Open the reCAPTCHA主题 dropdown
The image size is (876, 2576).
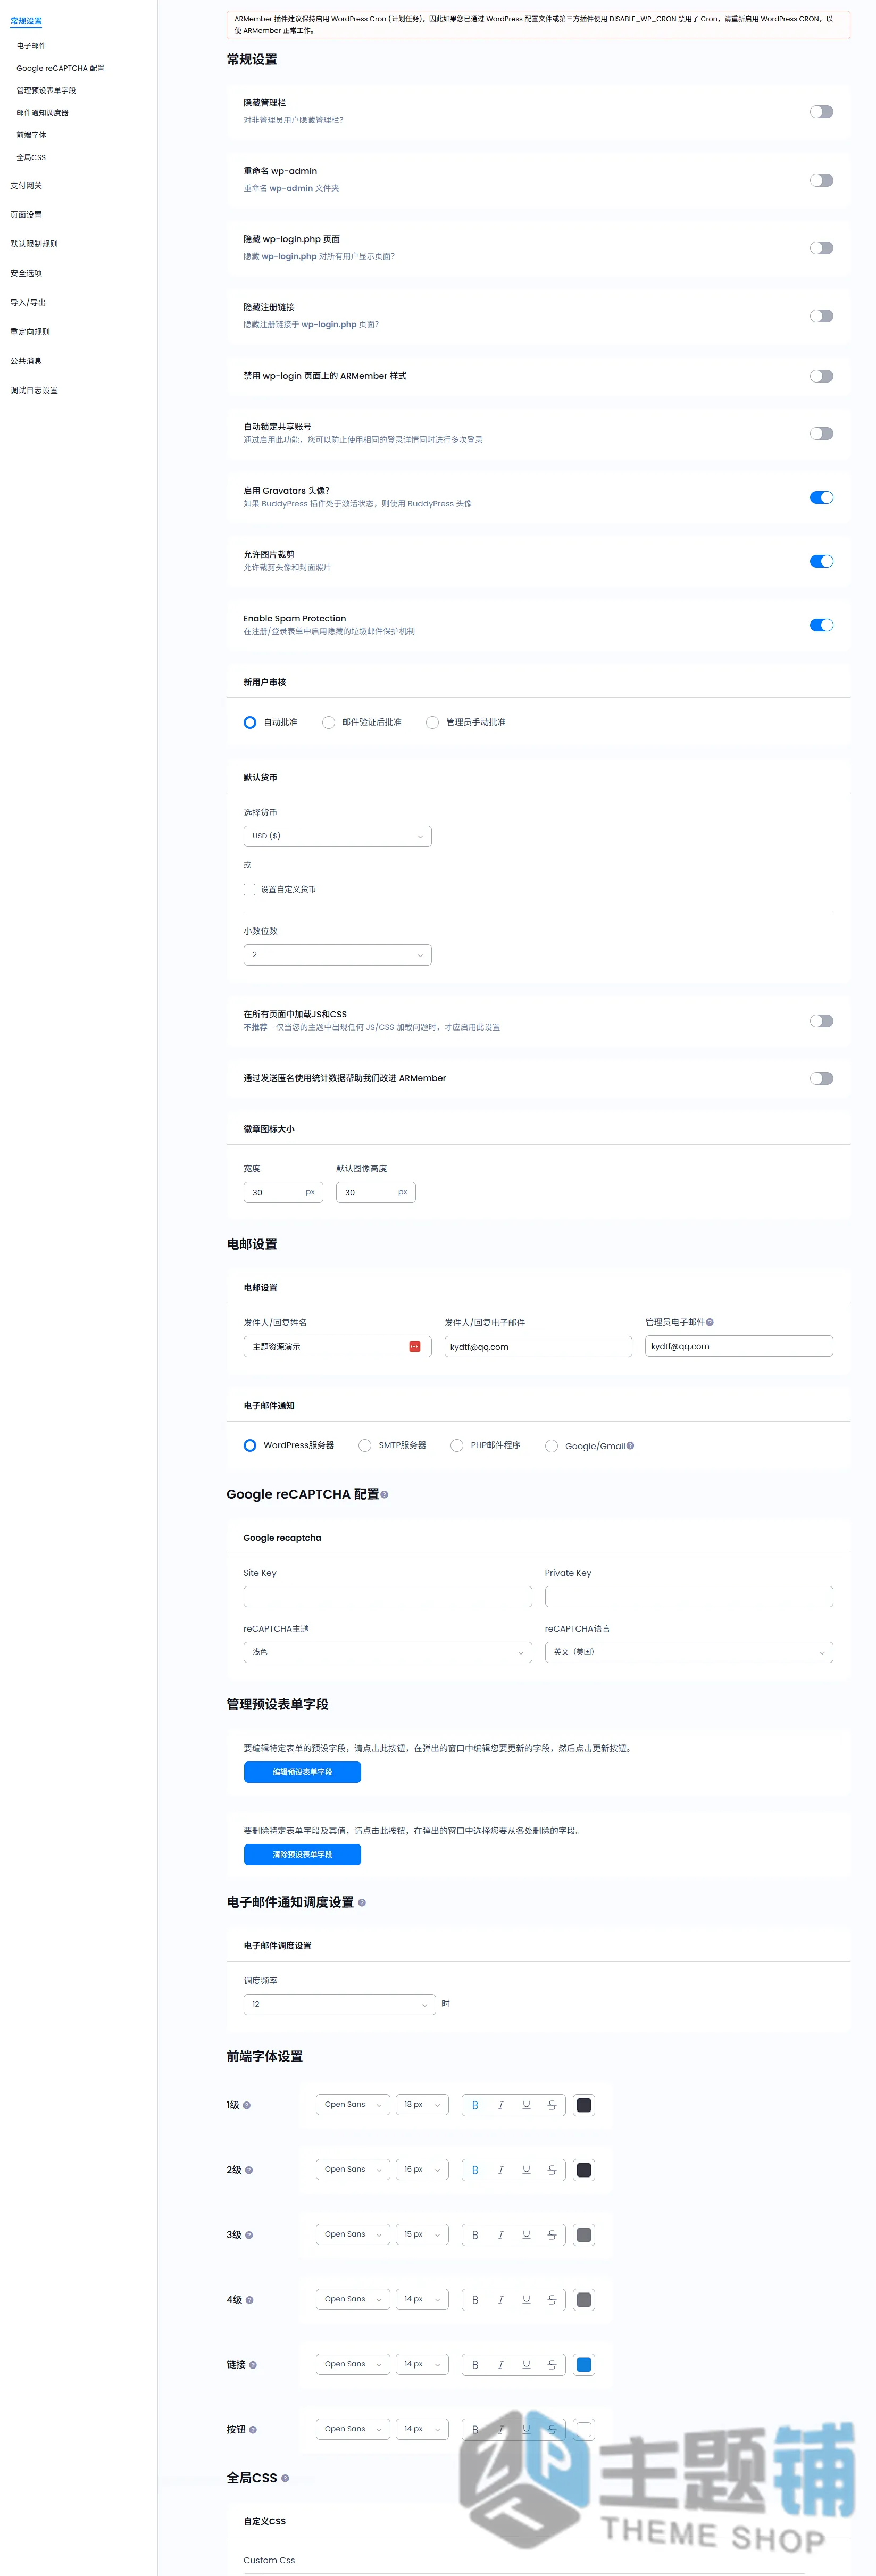pyautogui.click(x=387, y=1652)
